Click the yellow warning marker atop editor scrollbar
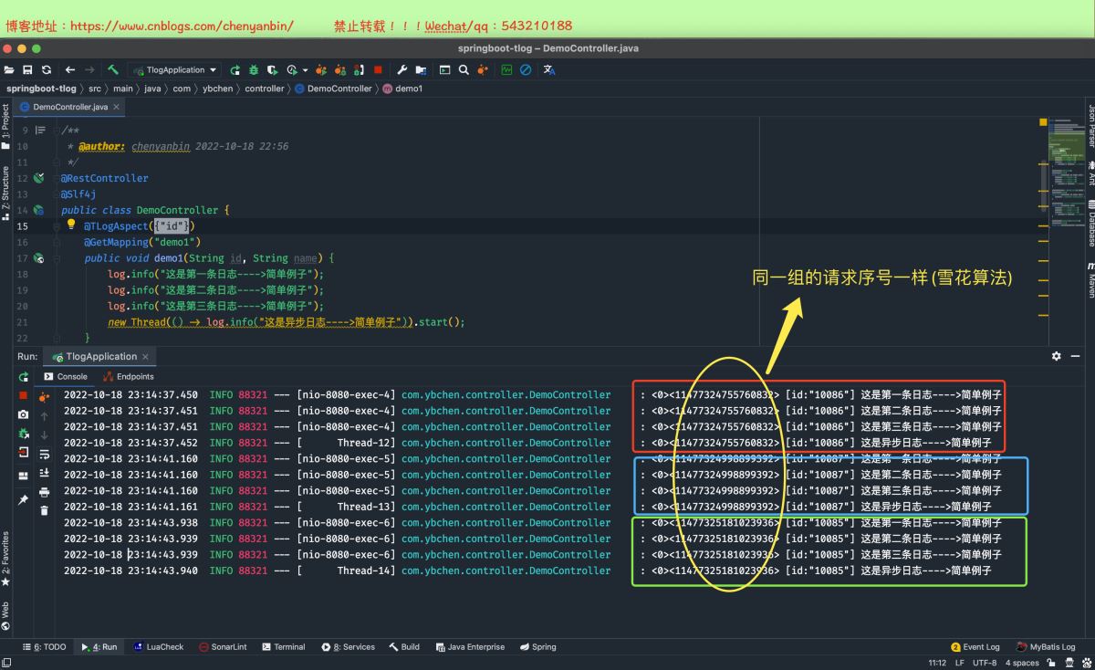Screen dimensions: 1095x670 [x=1043, y=121]
